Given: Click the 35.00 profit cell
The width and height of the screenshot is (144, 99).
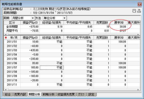Looking at the screenshot, I should 30,63.
